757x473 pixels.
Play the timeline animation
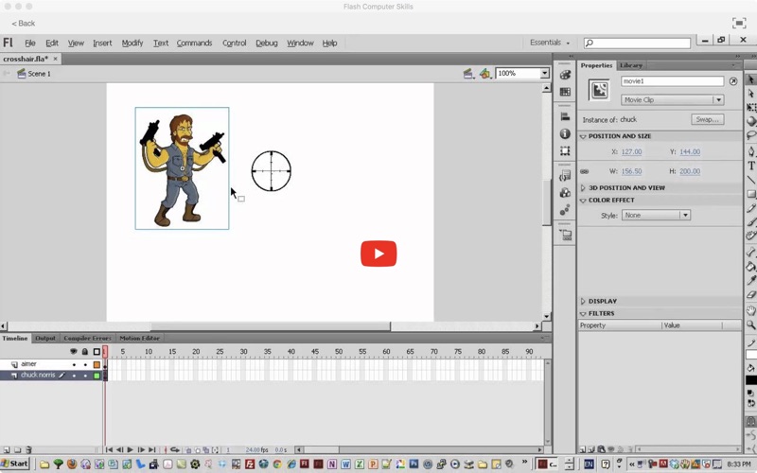click(x=130, y=450)
